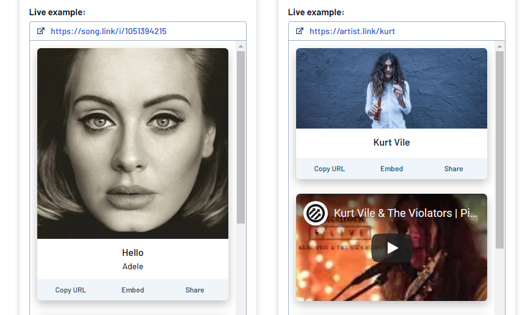Click the external link icon beside artist.link URL
522x315 pixels.
tap(300, 31)
